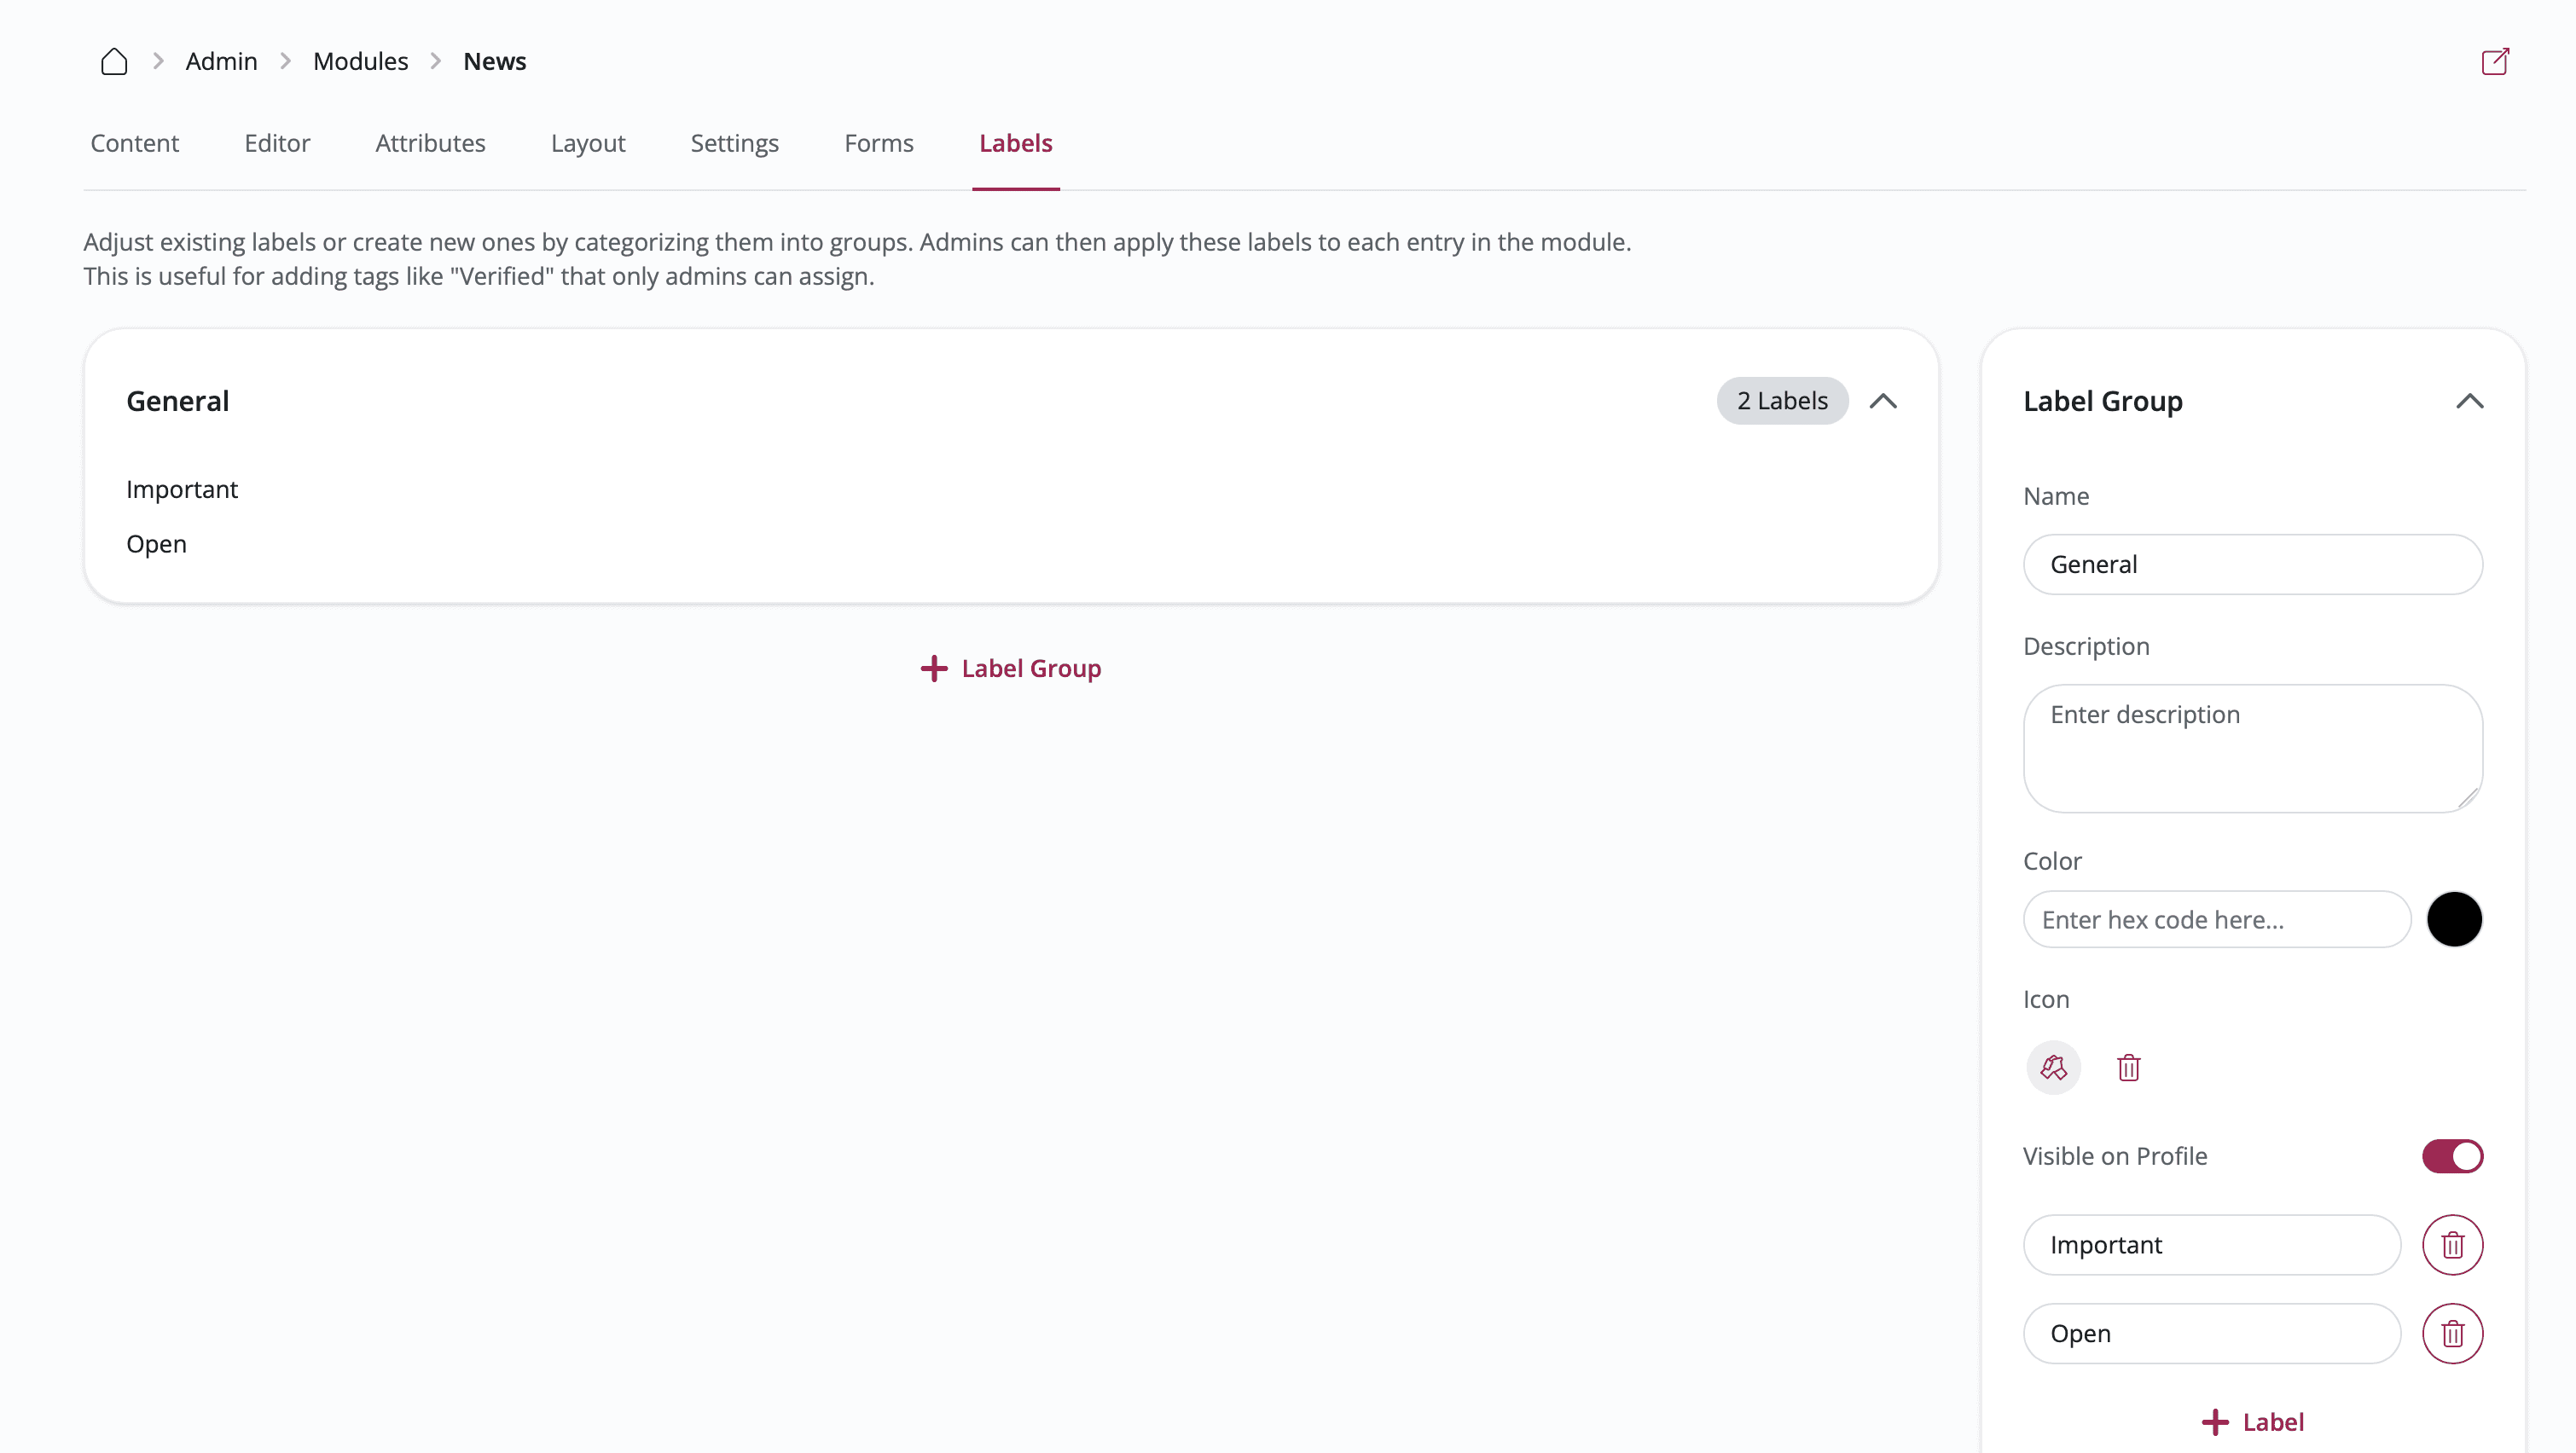Open the black color swatch picker
This screenshot has height=1453, width=2576.
pos(2454,919)
